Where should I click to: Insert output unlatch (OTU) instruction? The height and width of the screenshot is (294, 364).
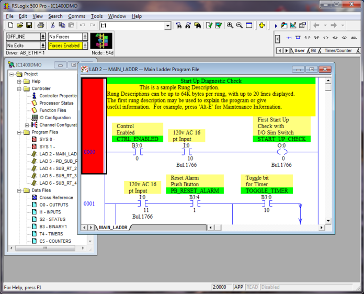click(344, 38)
